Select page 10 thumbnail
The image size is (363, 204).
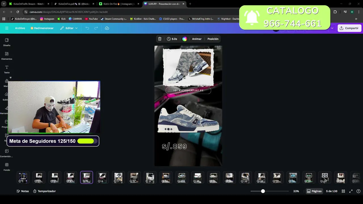coord(166,177)
